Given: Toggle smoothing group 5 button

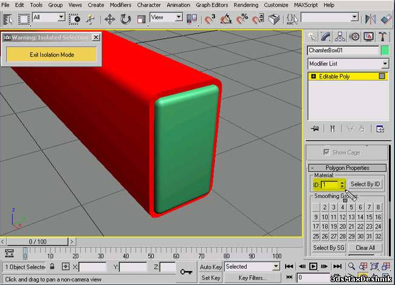Looking at the screenshot, I should coord(351,207).
